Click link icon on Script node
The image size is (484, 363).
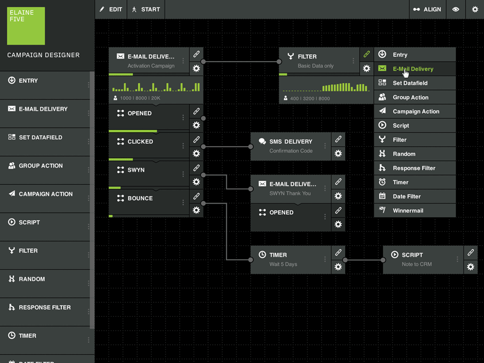coord(471,252)
